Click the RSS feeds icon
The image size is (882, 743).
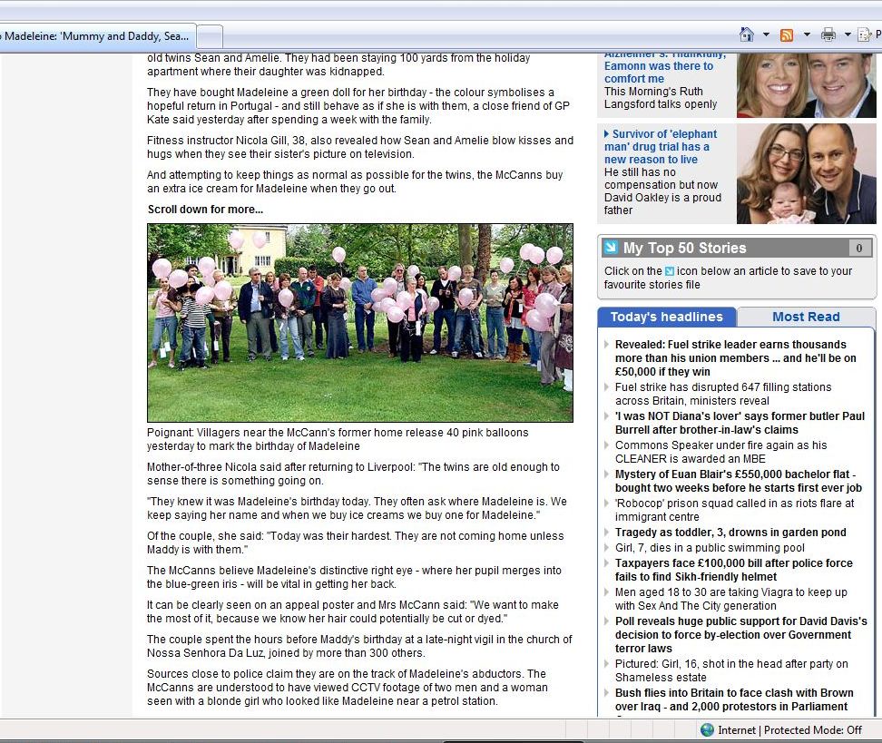pyautogui.click(x=787, y=34)
